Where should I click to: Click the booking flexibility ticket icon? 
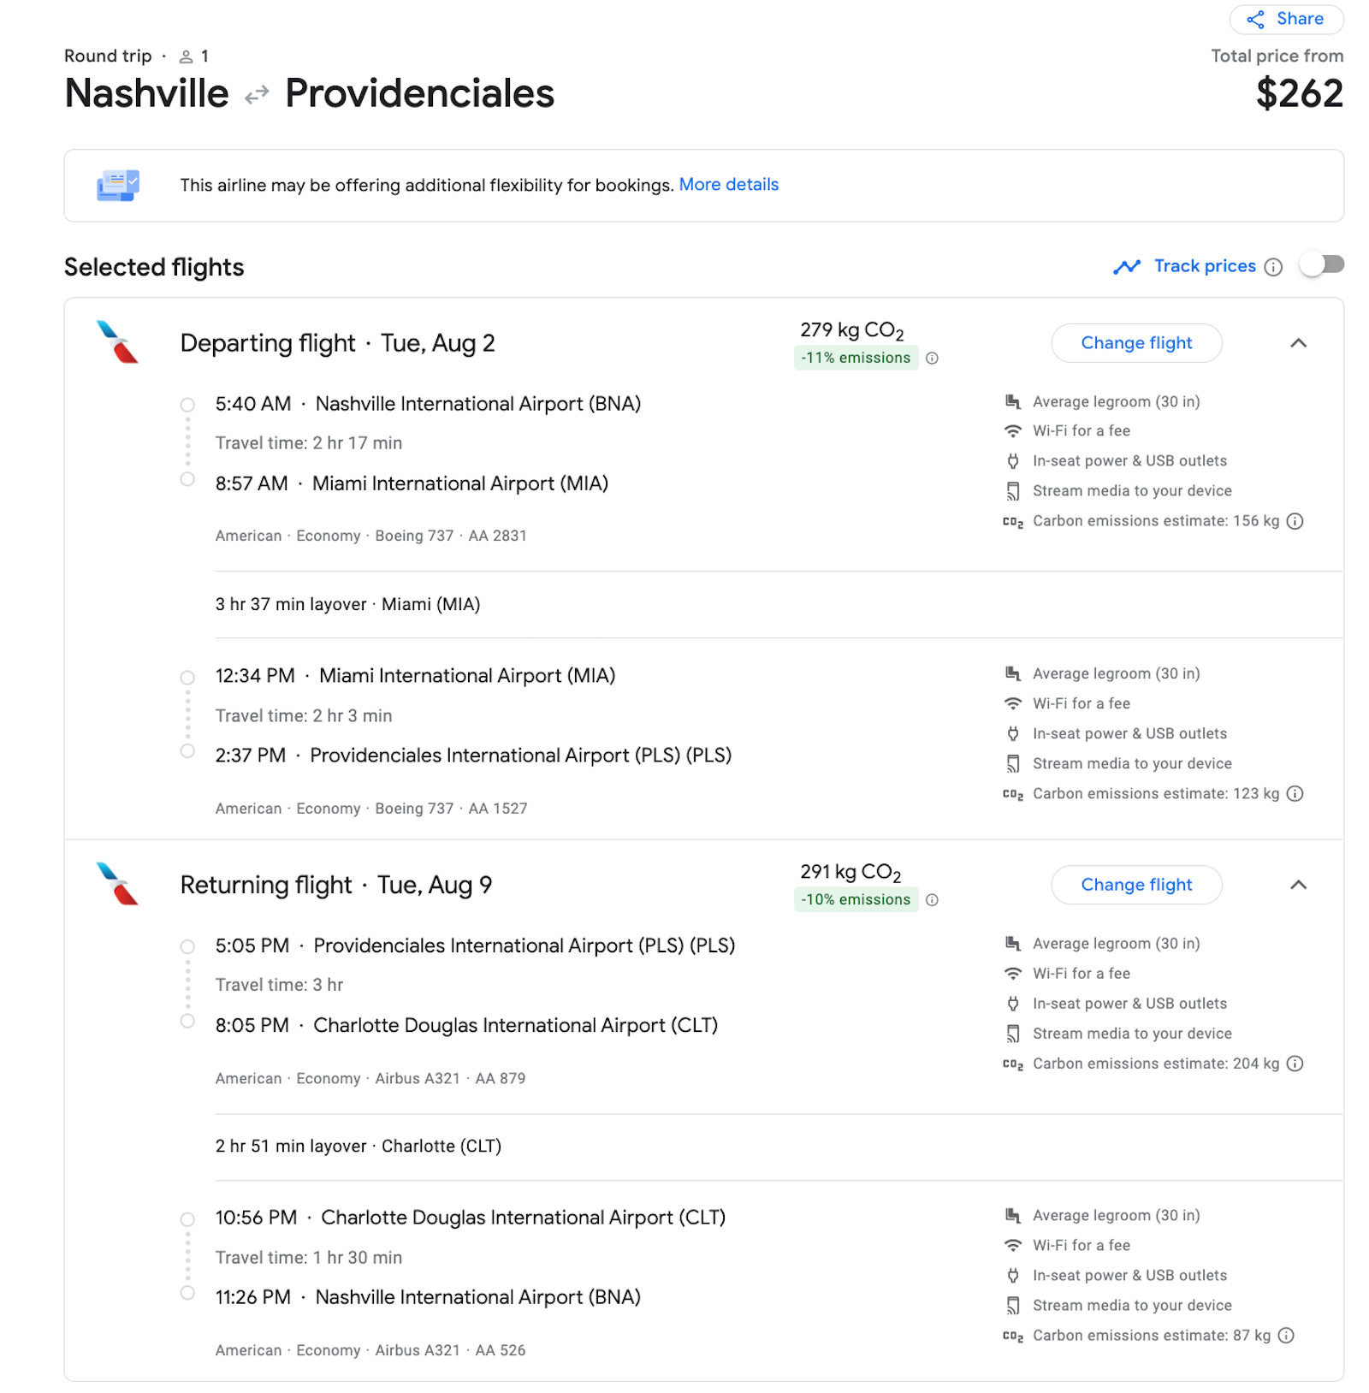point(118,185)
